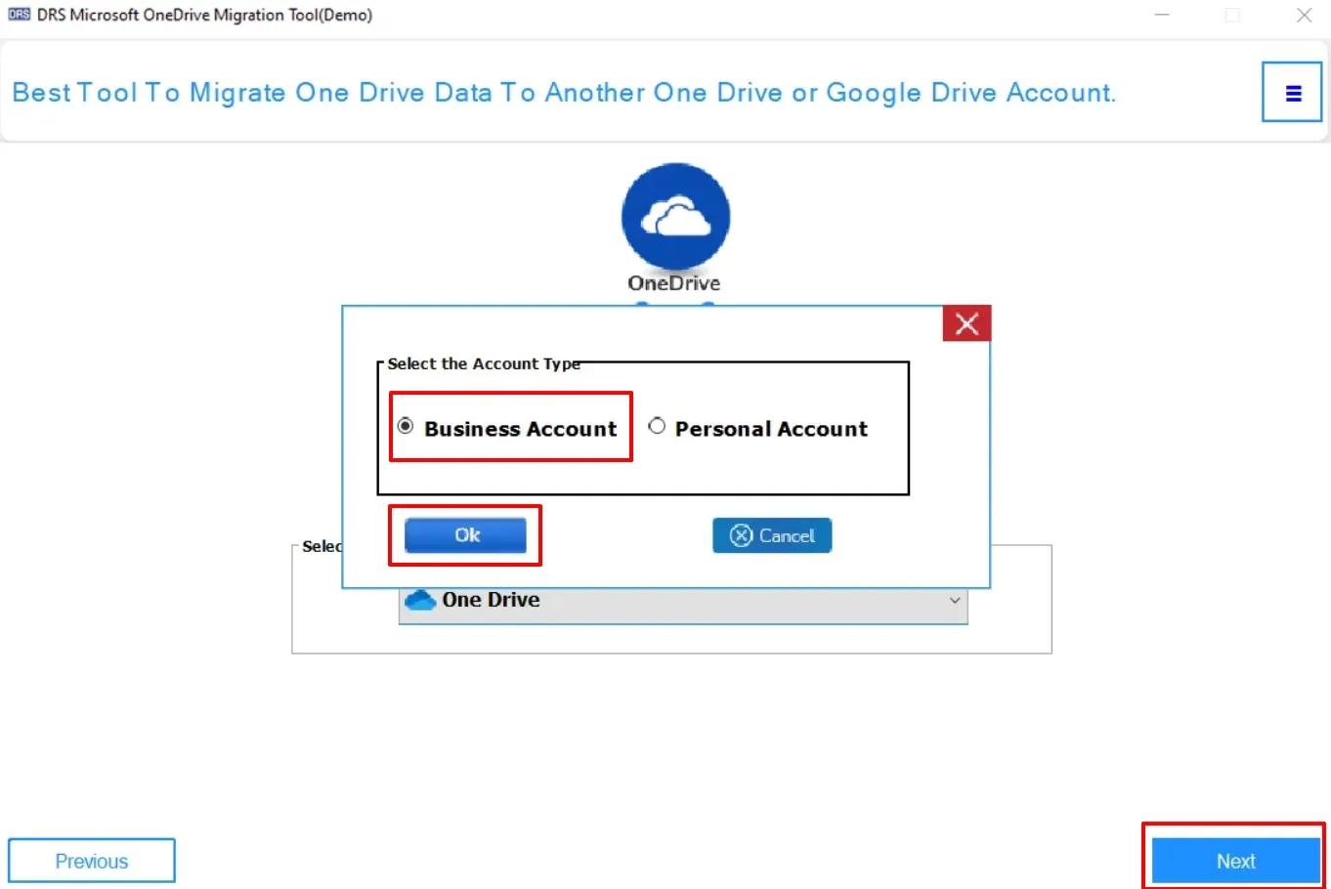Click the Select the Account Type heading
The image size is (1331, 889).
click(484, 363)
